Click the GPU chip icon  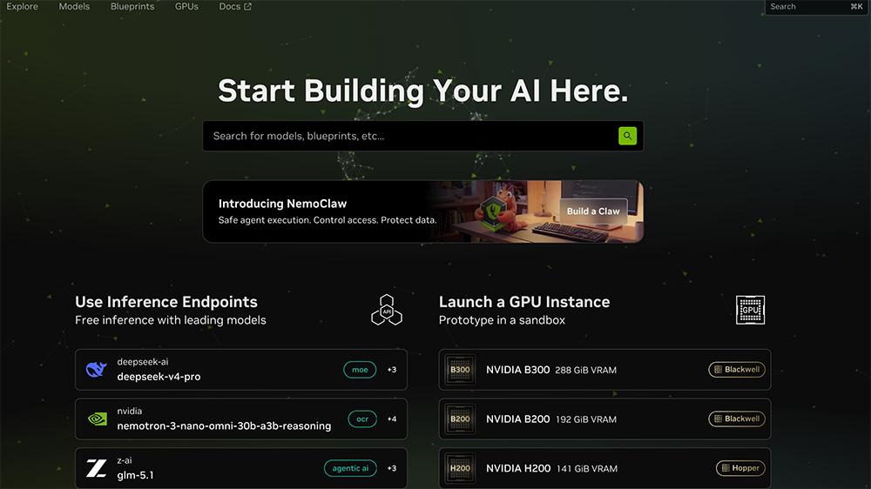coord(750,310)
